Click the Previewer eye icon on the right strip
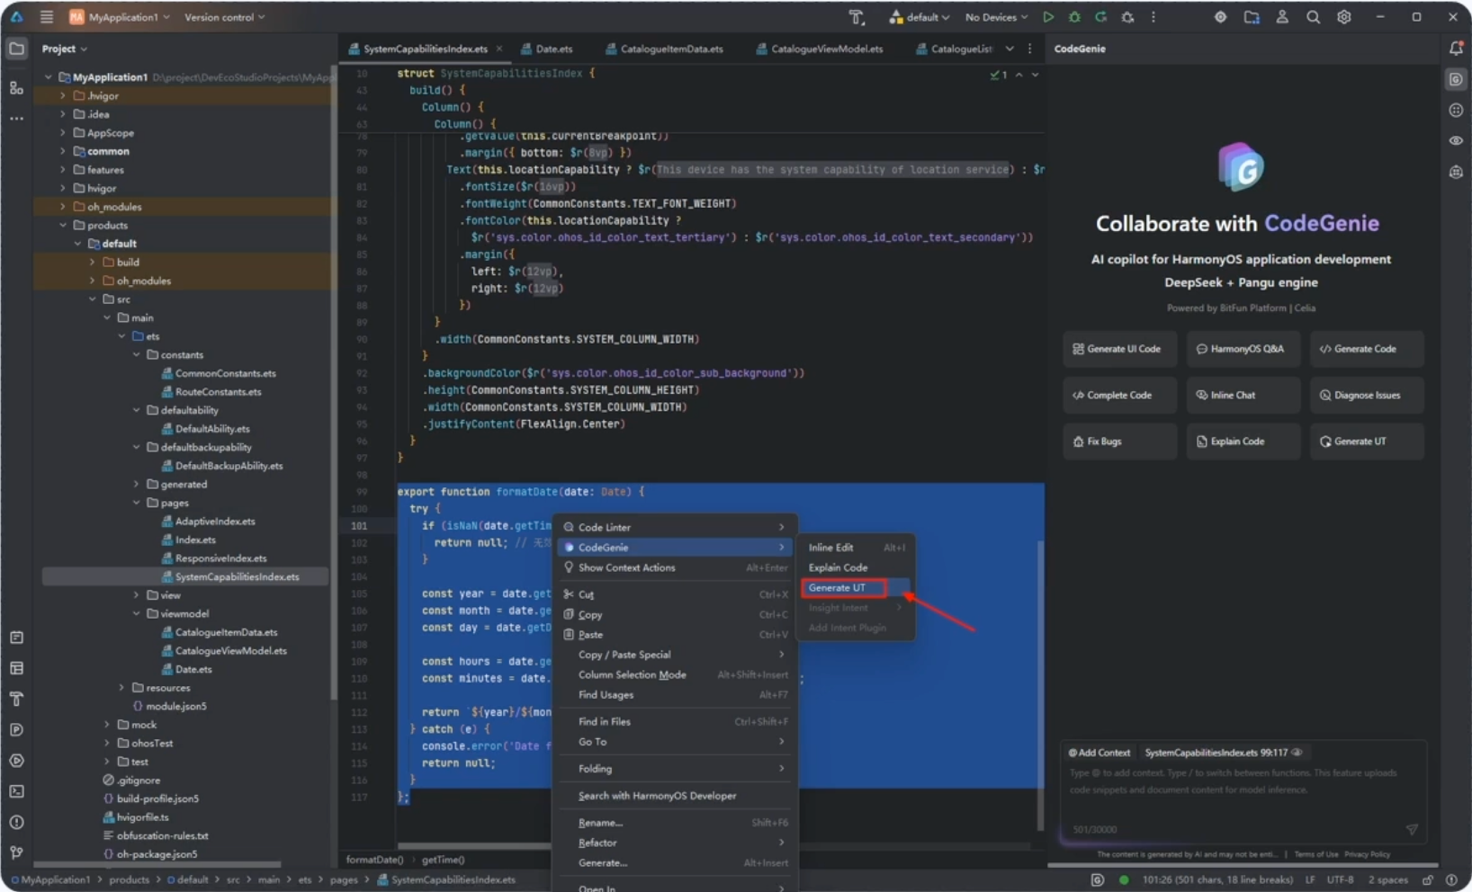Viewport: 1472px width, 892px height. pos(1456,141)
